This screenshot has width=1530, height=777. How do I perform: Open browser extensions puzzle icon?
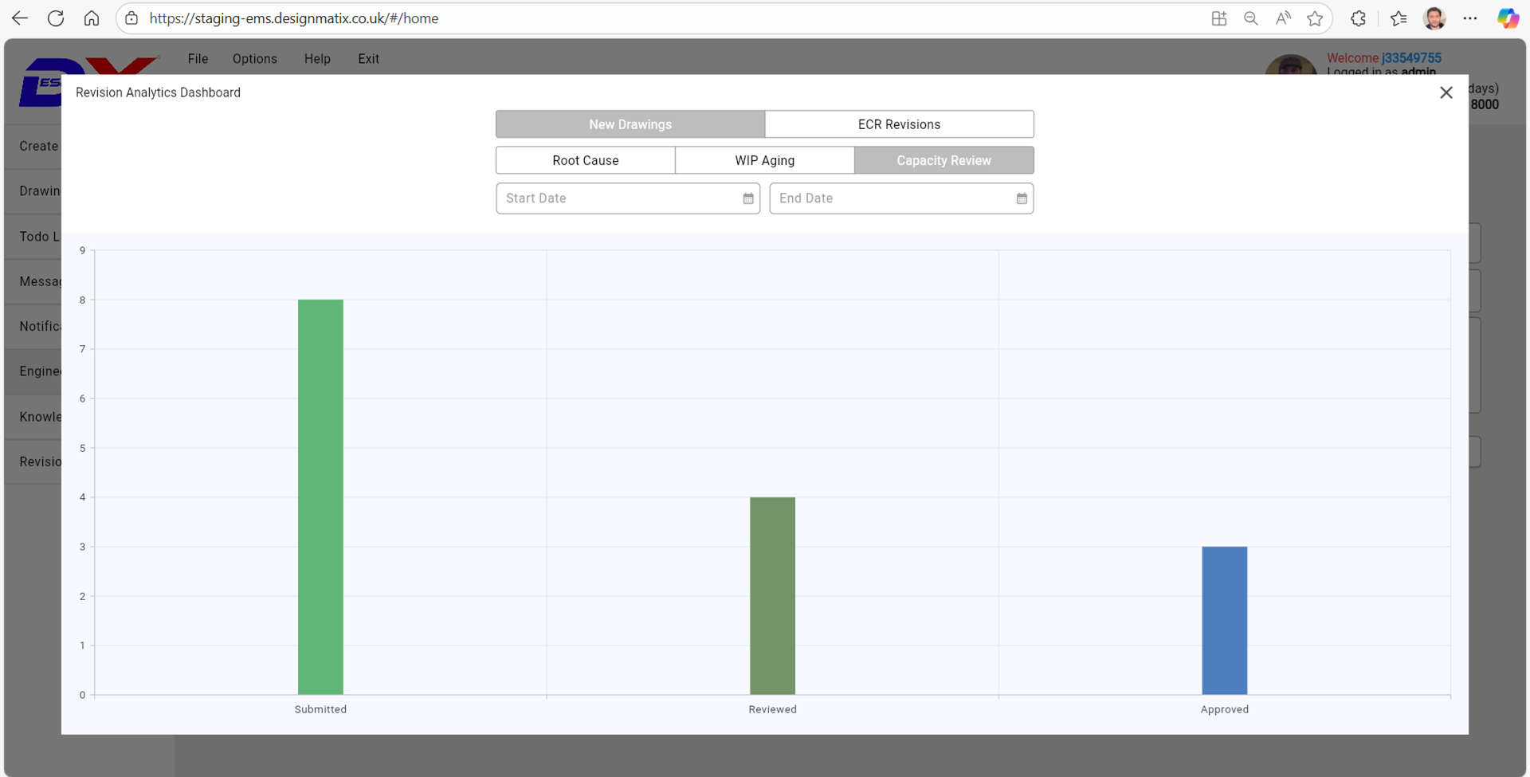pos(1358,18)
